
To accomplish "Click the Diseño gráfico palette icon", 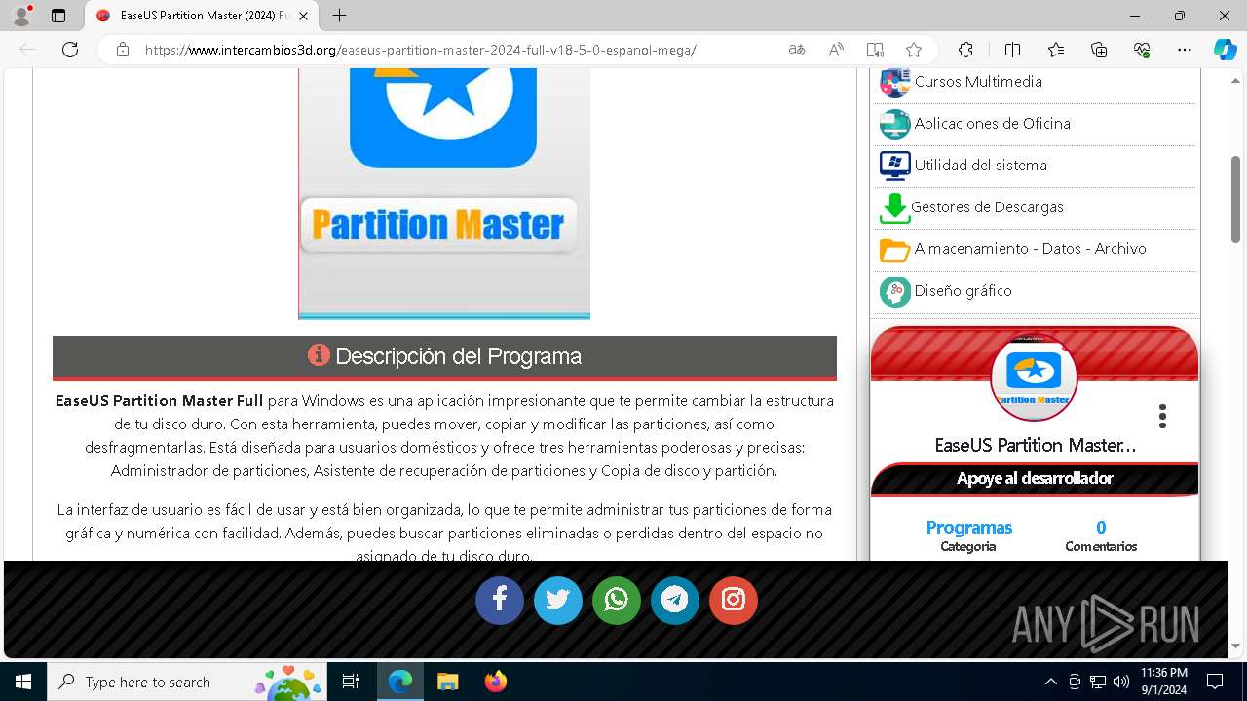I will [894, 291].
